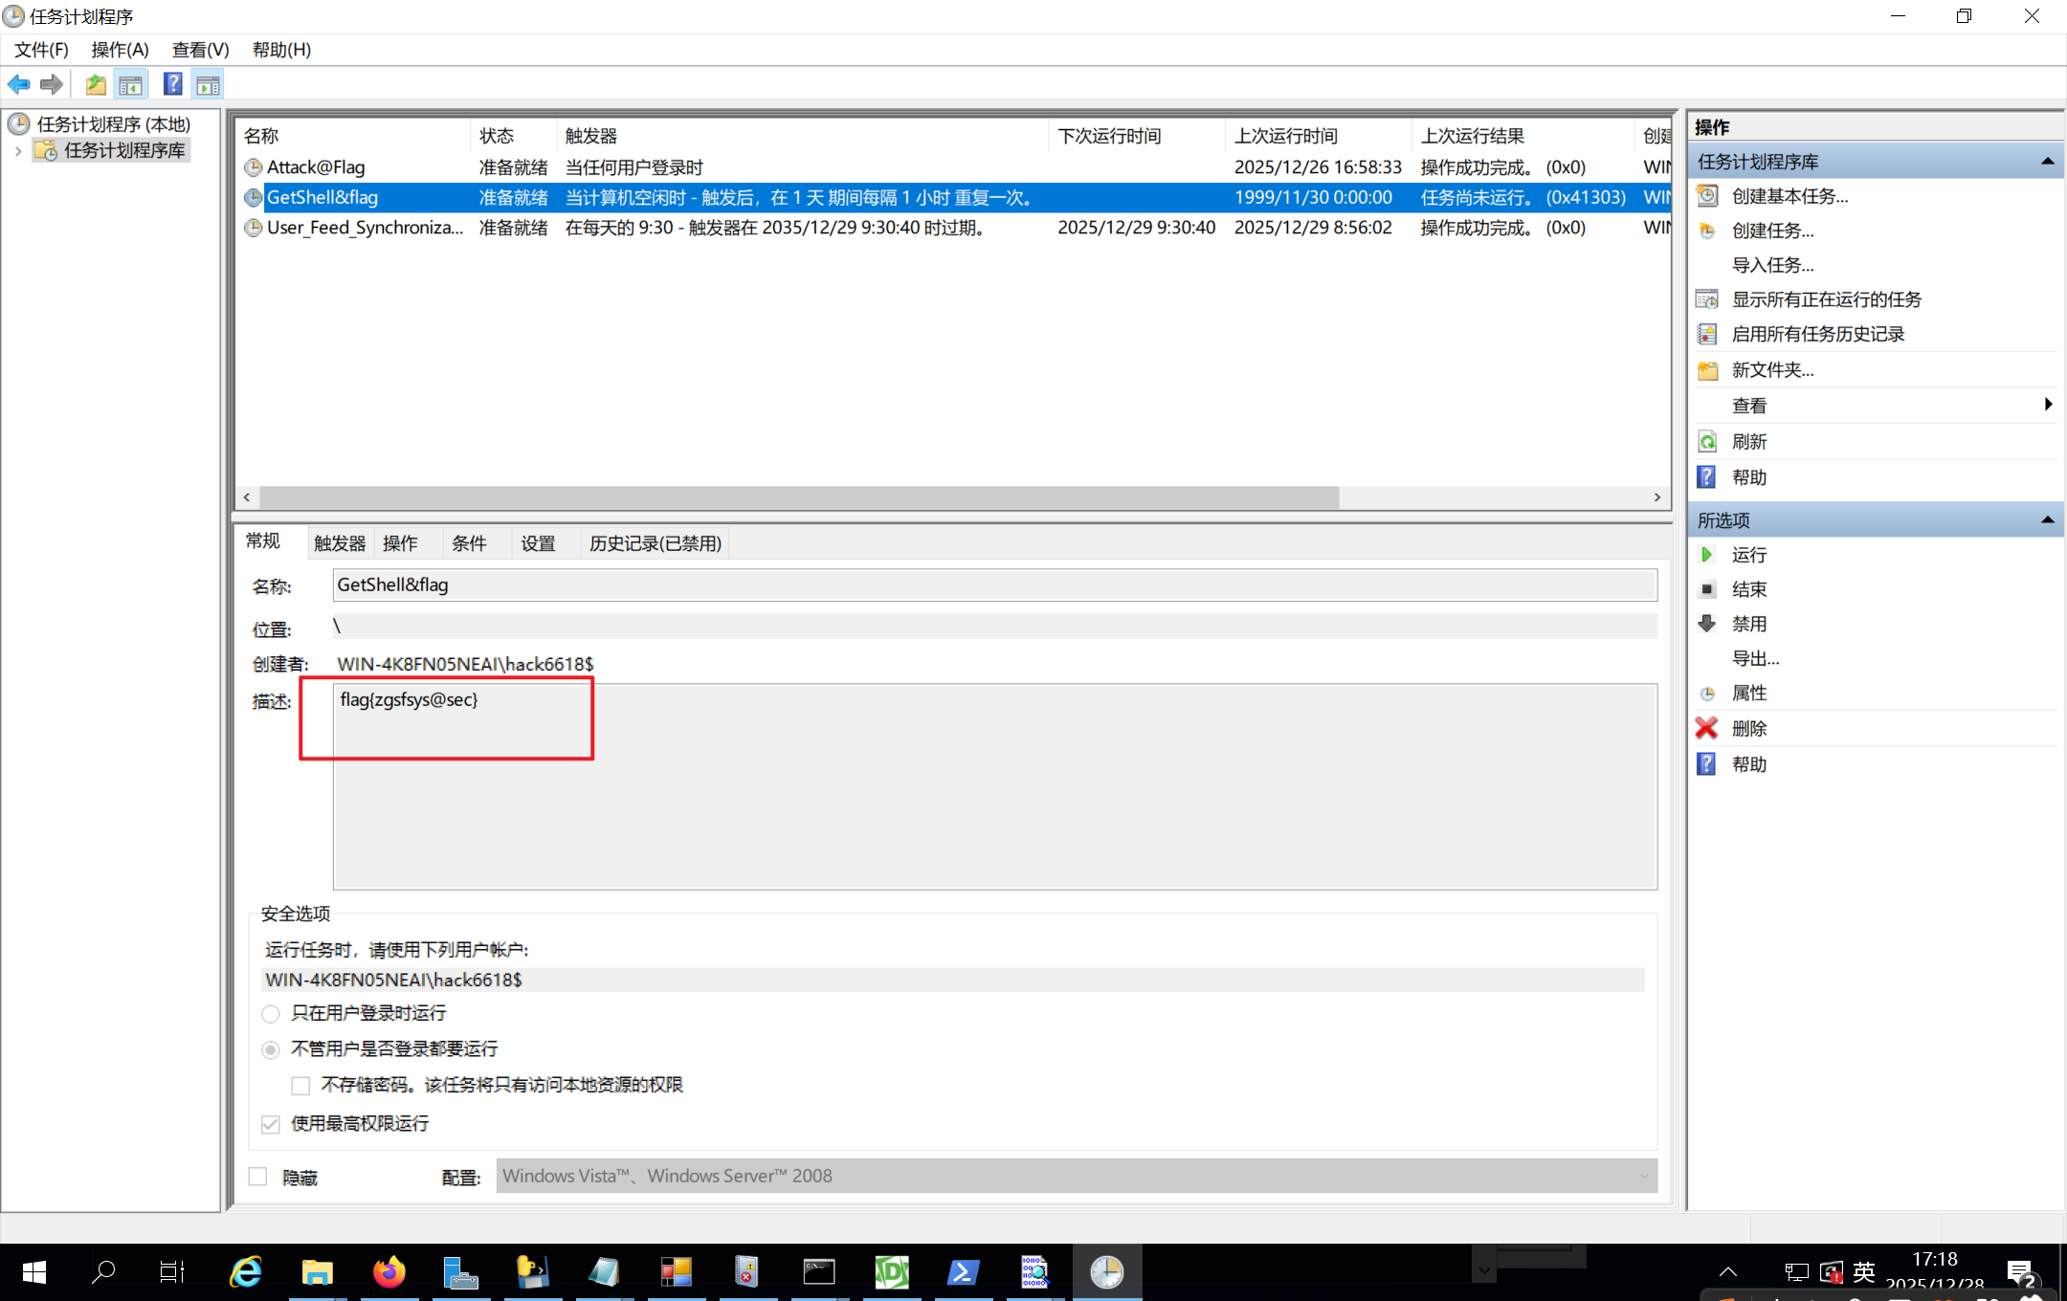Image resolution: width=2067 pixels, height=1301 pixels.
Task: Click the red X delete icon
Action: [x=1706, y=728]
